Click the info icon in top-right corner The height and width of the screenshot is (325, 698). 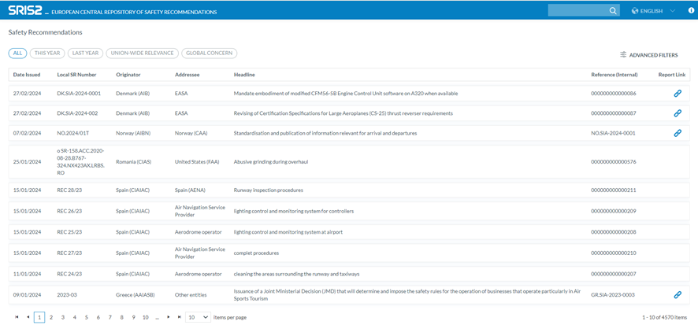(691, 11)
